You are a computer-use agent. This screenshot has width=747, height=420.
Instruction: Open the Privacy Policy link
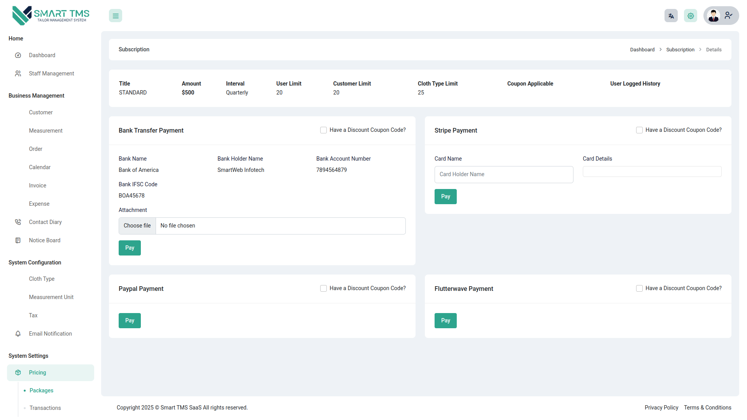point(661,408)
